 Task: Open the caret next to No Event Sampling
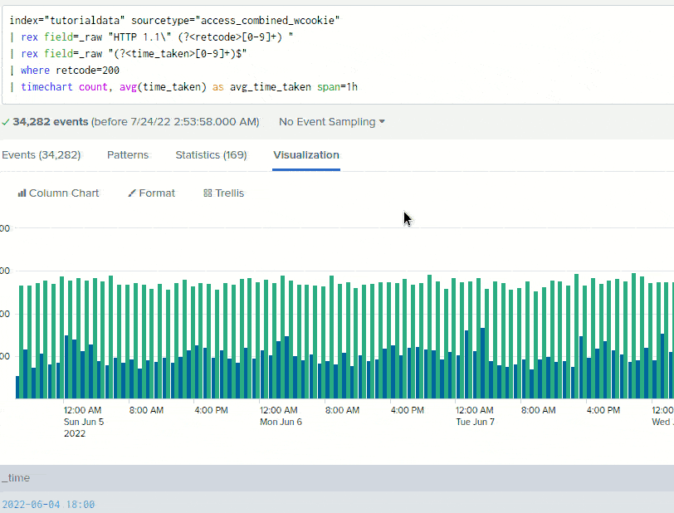(381, 121)
